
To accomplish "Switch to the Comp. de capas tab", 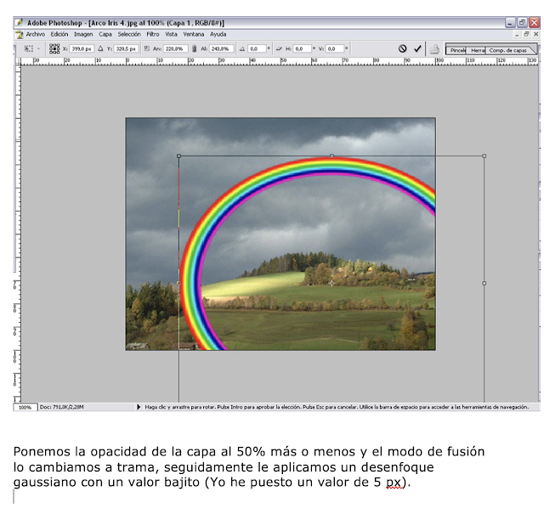I will (x=507, y=50).
